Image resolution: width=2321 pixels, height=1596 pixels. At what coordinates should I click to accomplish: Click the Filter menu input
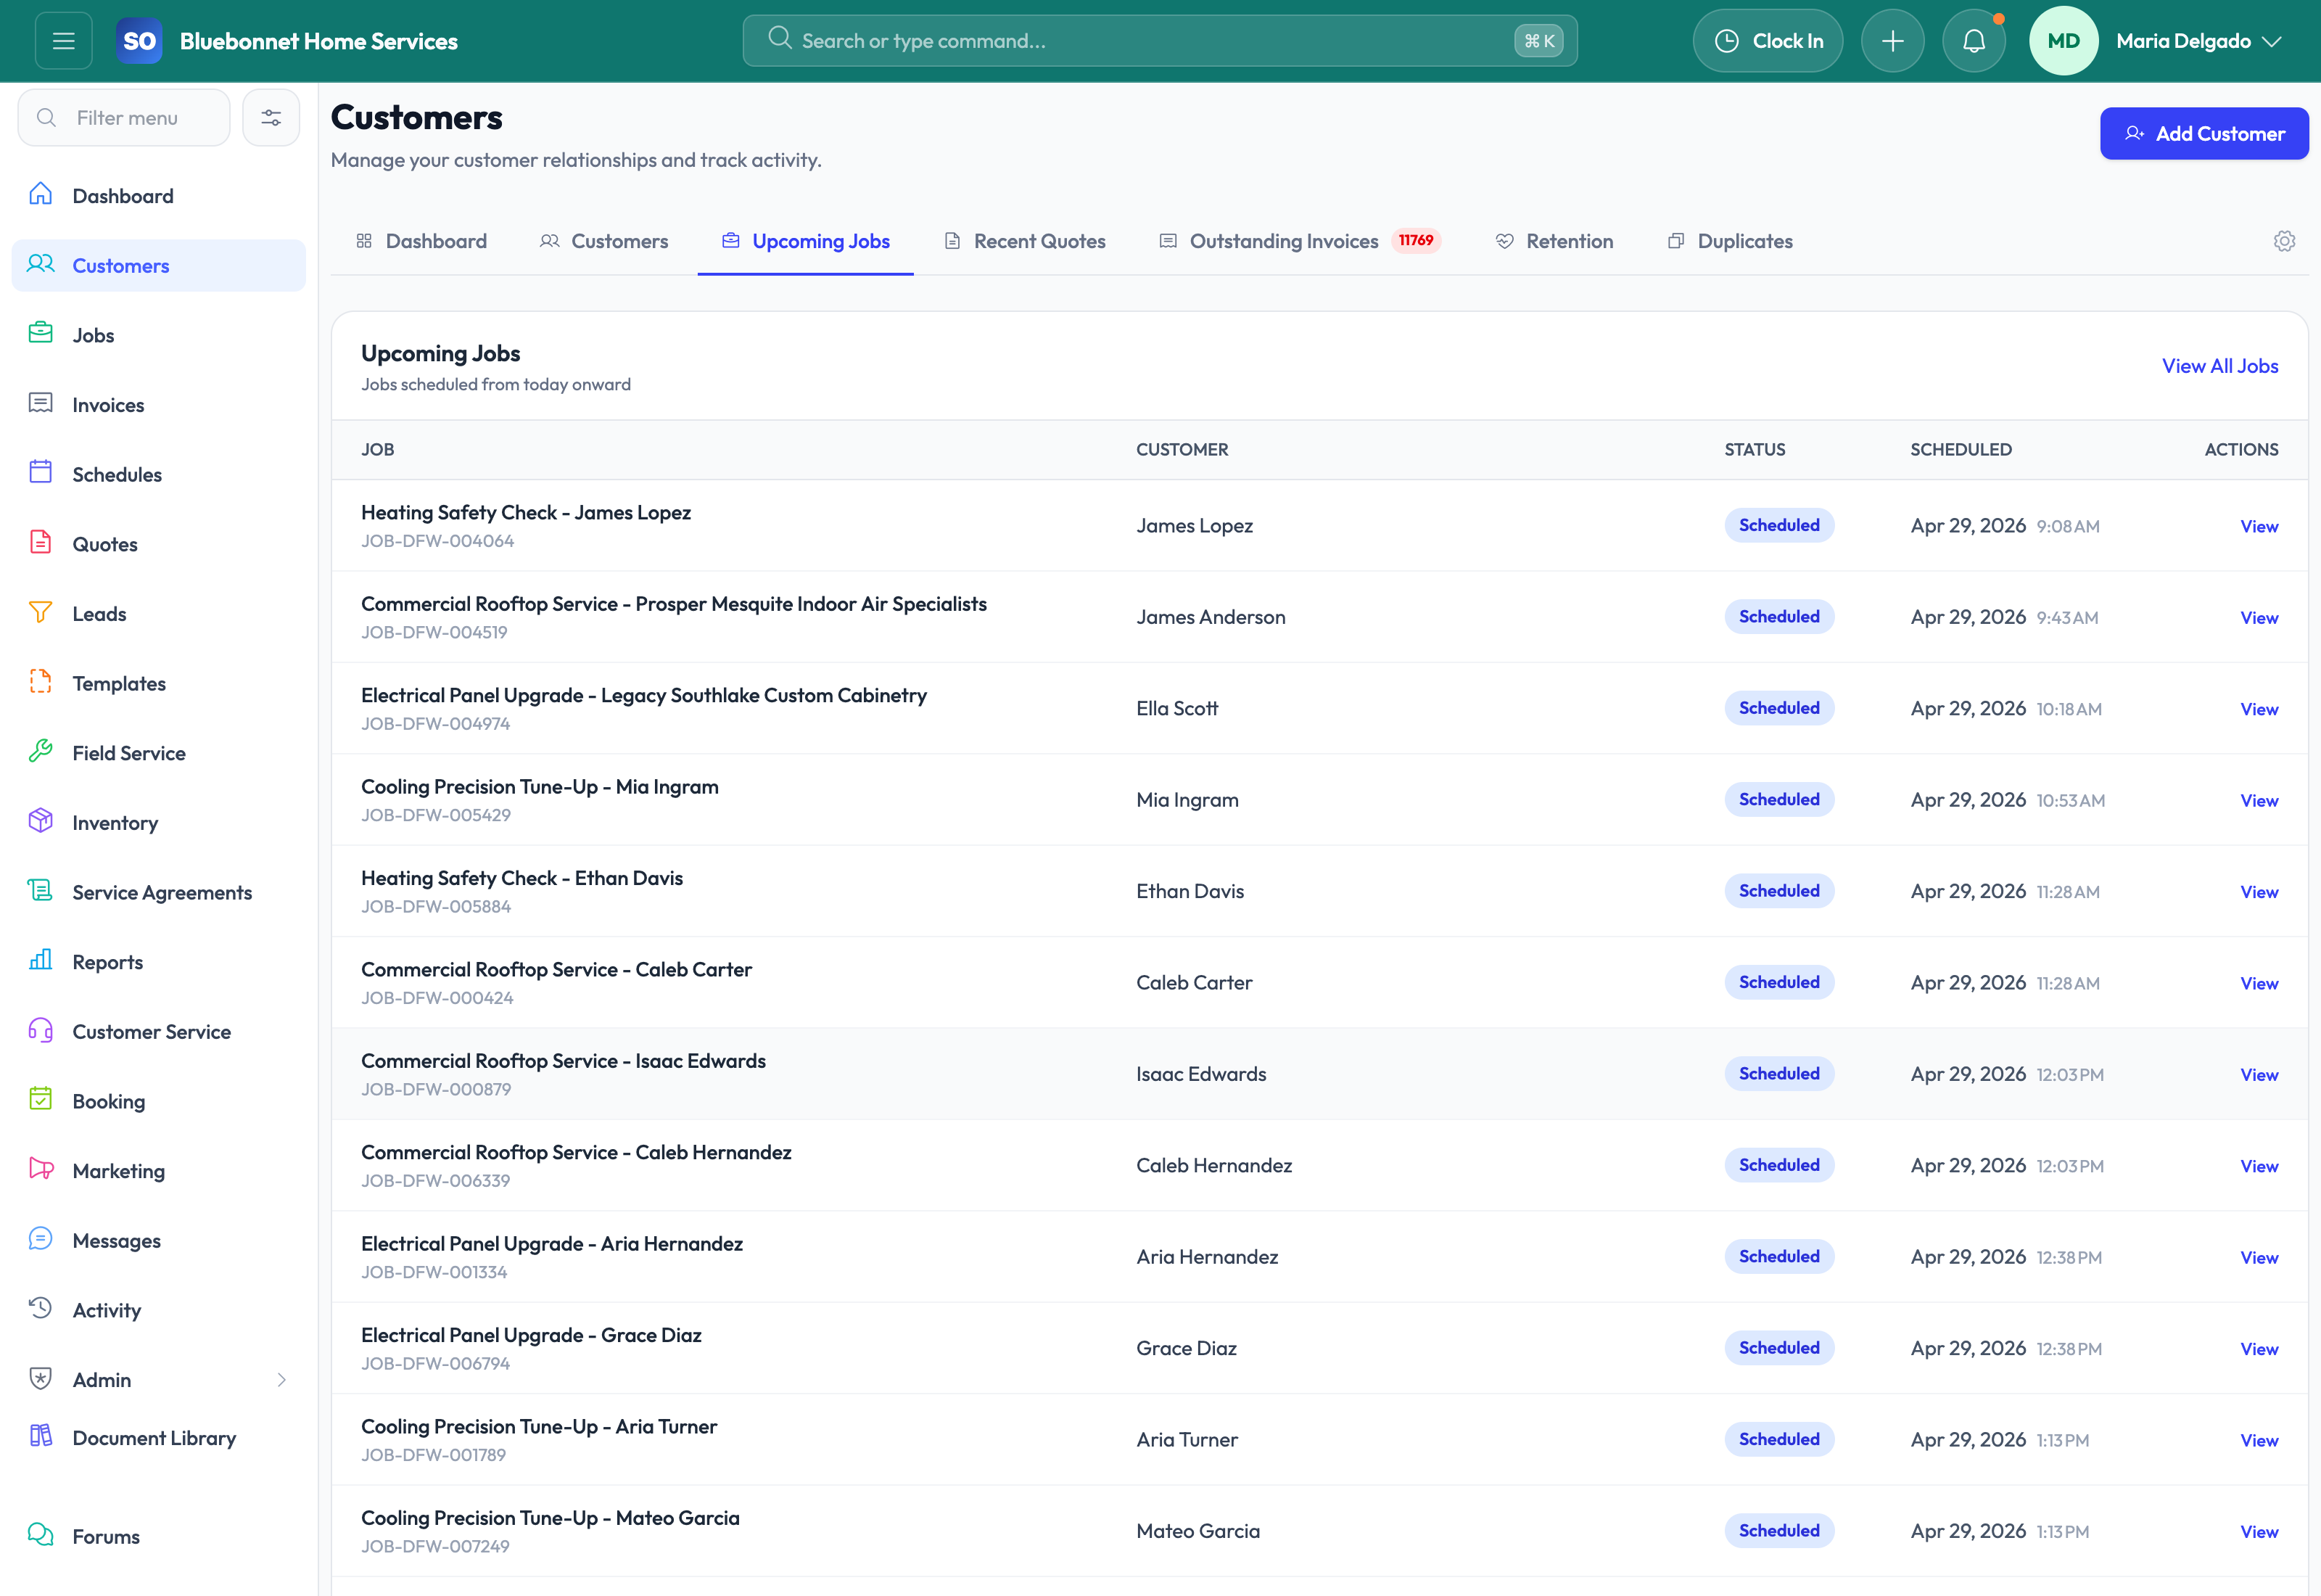(x=124, y=118)
